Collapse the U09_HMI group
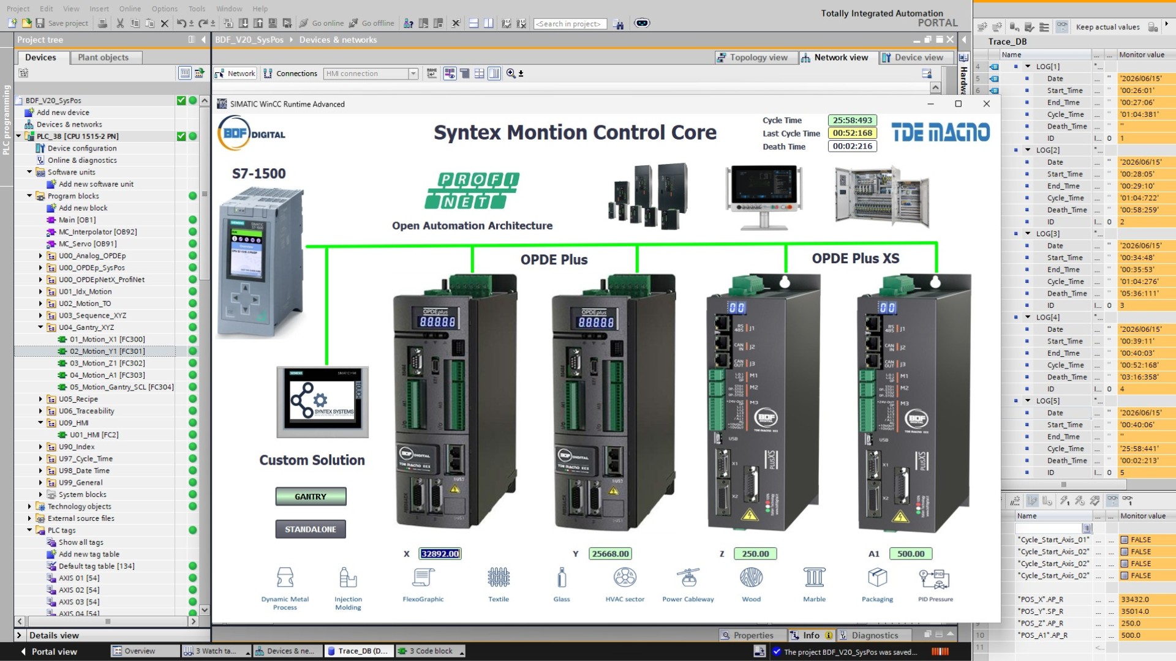1176x661 pixels. (x=40, y=423)
